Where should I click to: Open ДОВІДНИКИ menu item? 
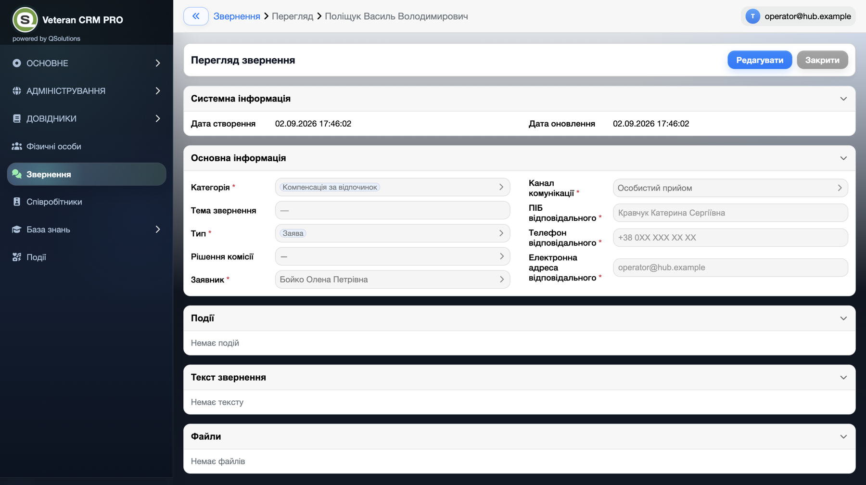point(87,118)
